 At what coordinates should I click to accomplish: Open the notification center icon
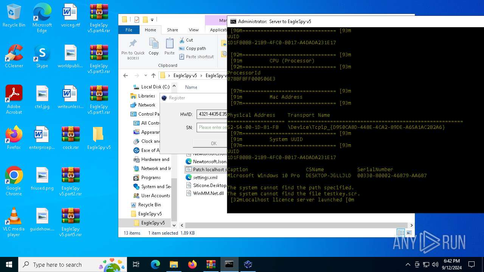[x=472, y=264]
